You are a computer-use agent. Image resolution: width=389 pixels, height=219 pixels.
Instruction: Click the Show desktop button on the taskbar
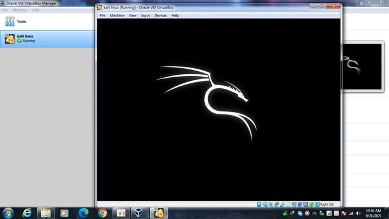click(387, 213)
